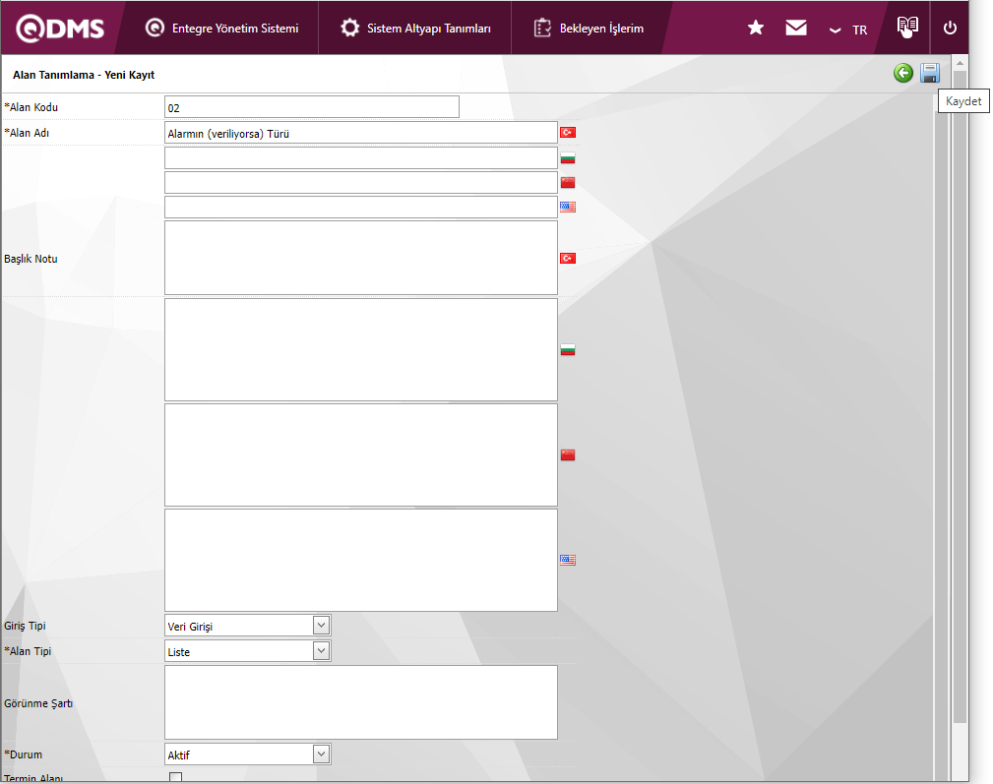Open the favorites star icon
Viewport: 993px width, 784px height.
pyautogui.click(x=756, y=28)
